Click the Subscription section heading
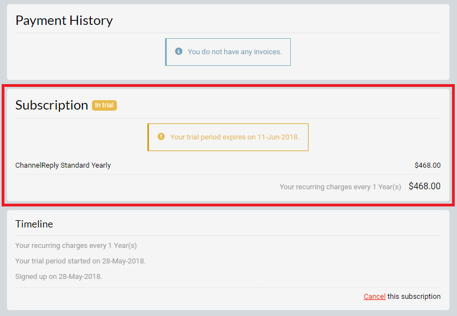Image resolution: width=457 pixels, height=316 pixels. pyautogui.click(x=52, y=105)
